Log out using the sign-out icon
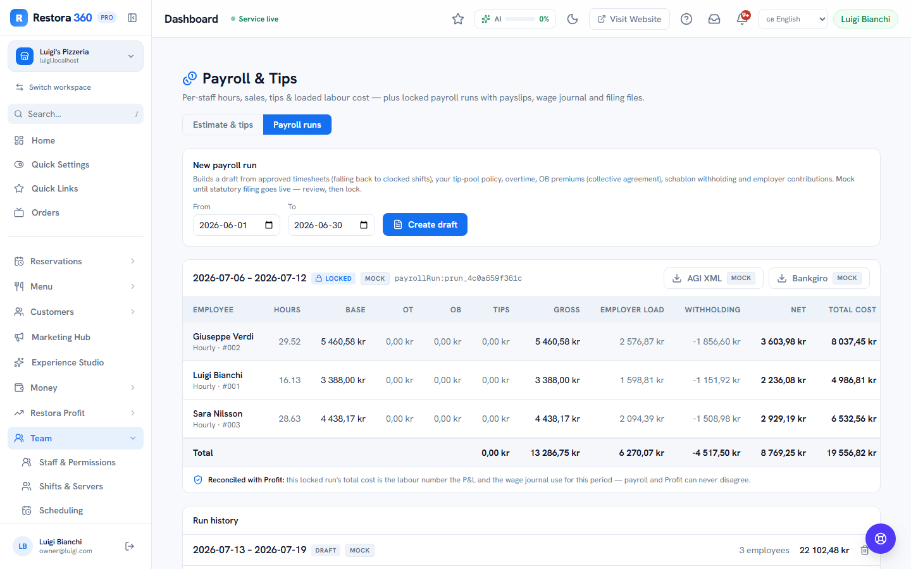The image size is (911, 569). [130, 546]
